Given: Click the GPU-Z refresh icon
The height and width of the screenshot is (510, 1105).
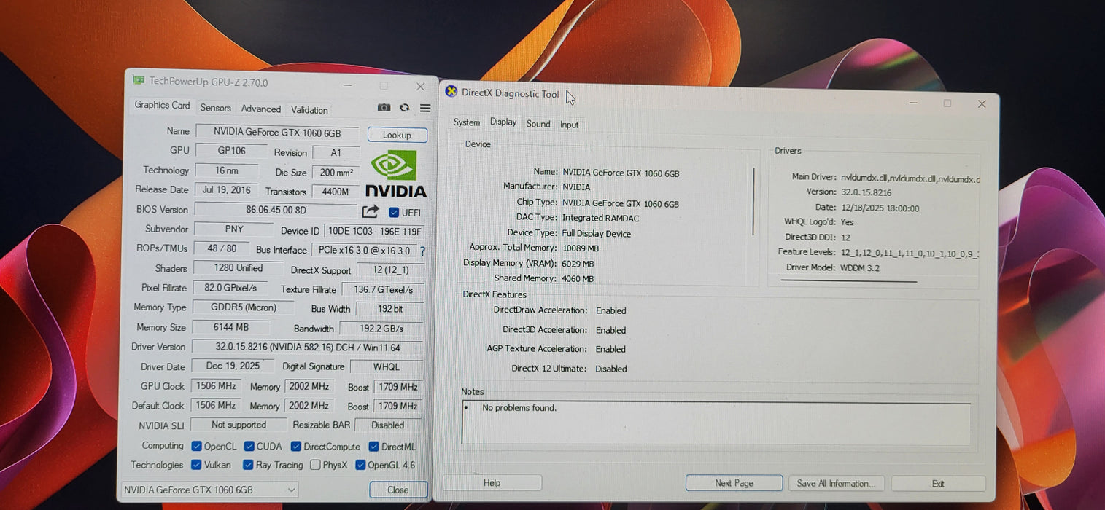Looking at the screenshot, I should click(x=405, y=108).
